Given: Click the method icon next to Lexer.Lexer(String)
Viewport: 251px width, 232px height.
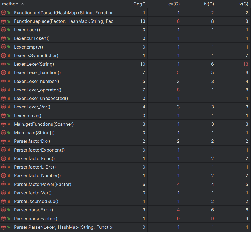Looking at the screenshot, I should coord(4,64).
